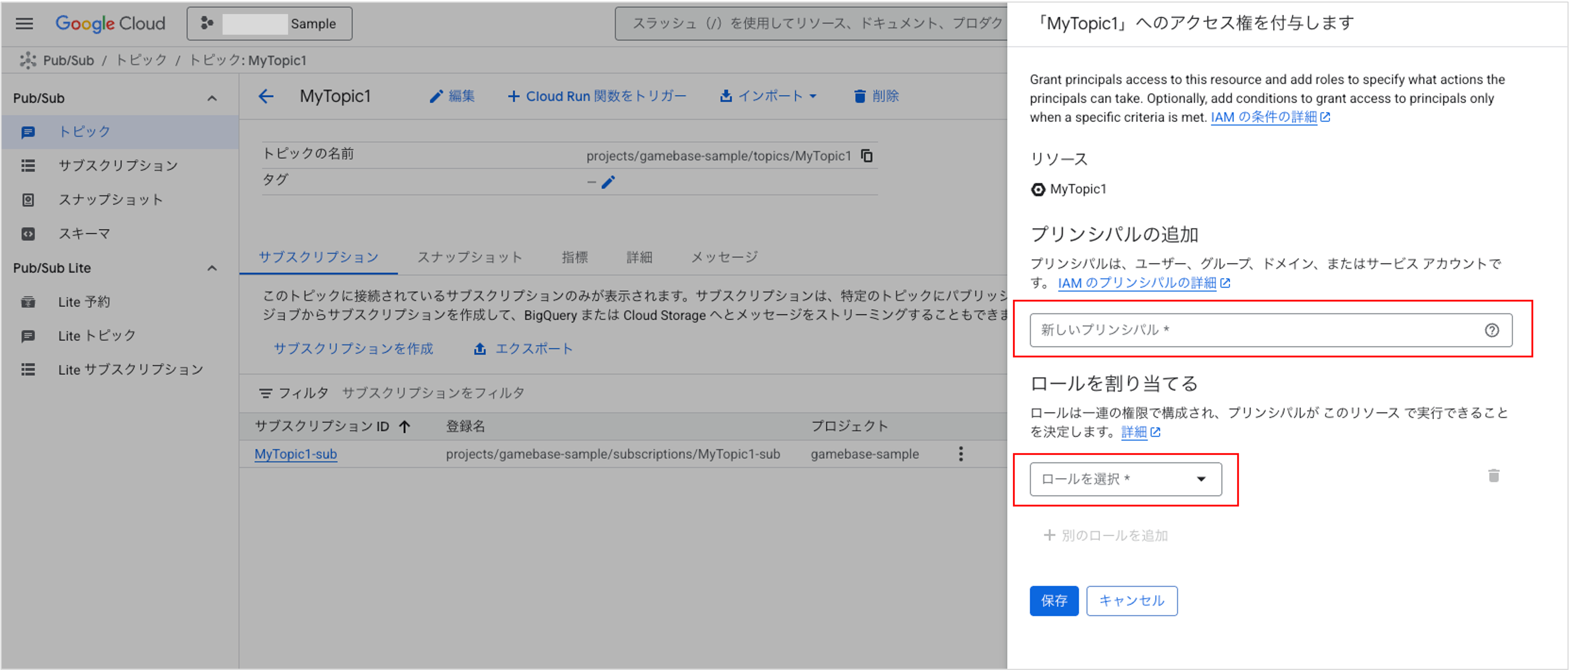Click the サブスクリプション list icon in sidebar
The height and width of the screenshot is (670, 1569).
(28, 166)
